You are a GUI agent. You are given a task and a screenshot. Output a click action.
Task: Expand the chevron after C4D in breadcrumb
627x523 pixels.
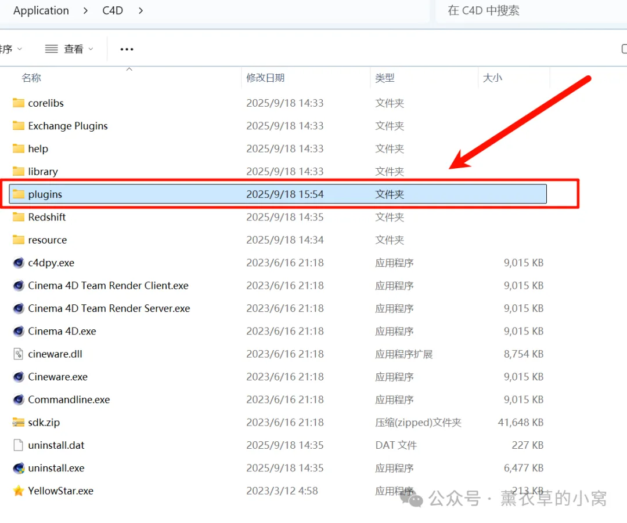[x=140, y=10]
